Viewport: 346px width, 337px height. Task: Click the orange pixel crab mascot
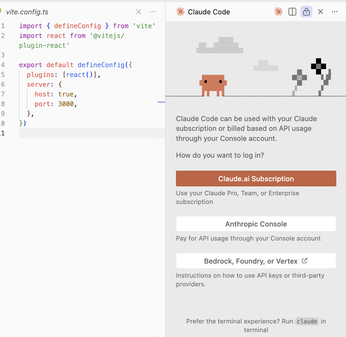point(213,85)
